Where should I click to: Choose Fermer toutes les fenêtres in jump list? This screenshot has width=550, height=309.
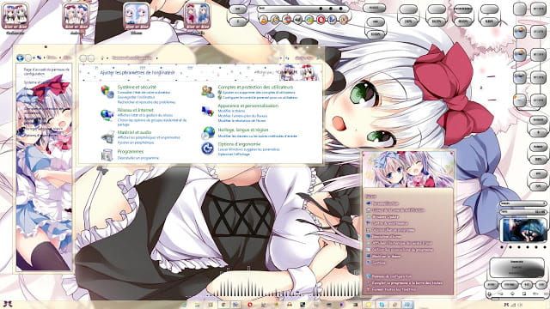click(392, 289)
